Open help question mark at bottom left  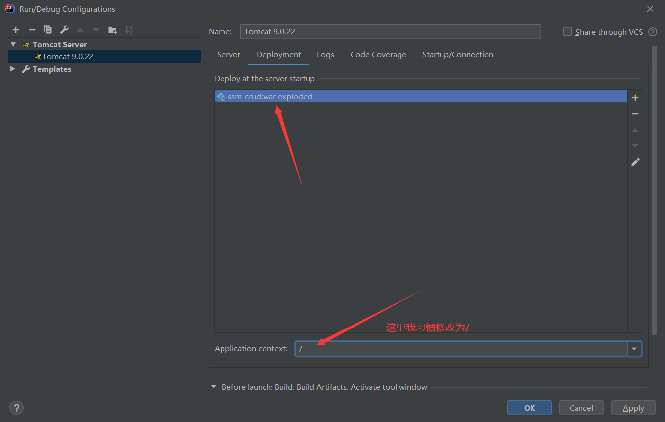(x=16, y=408)
